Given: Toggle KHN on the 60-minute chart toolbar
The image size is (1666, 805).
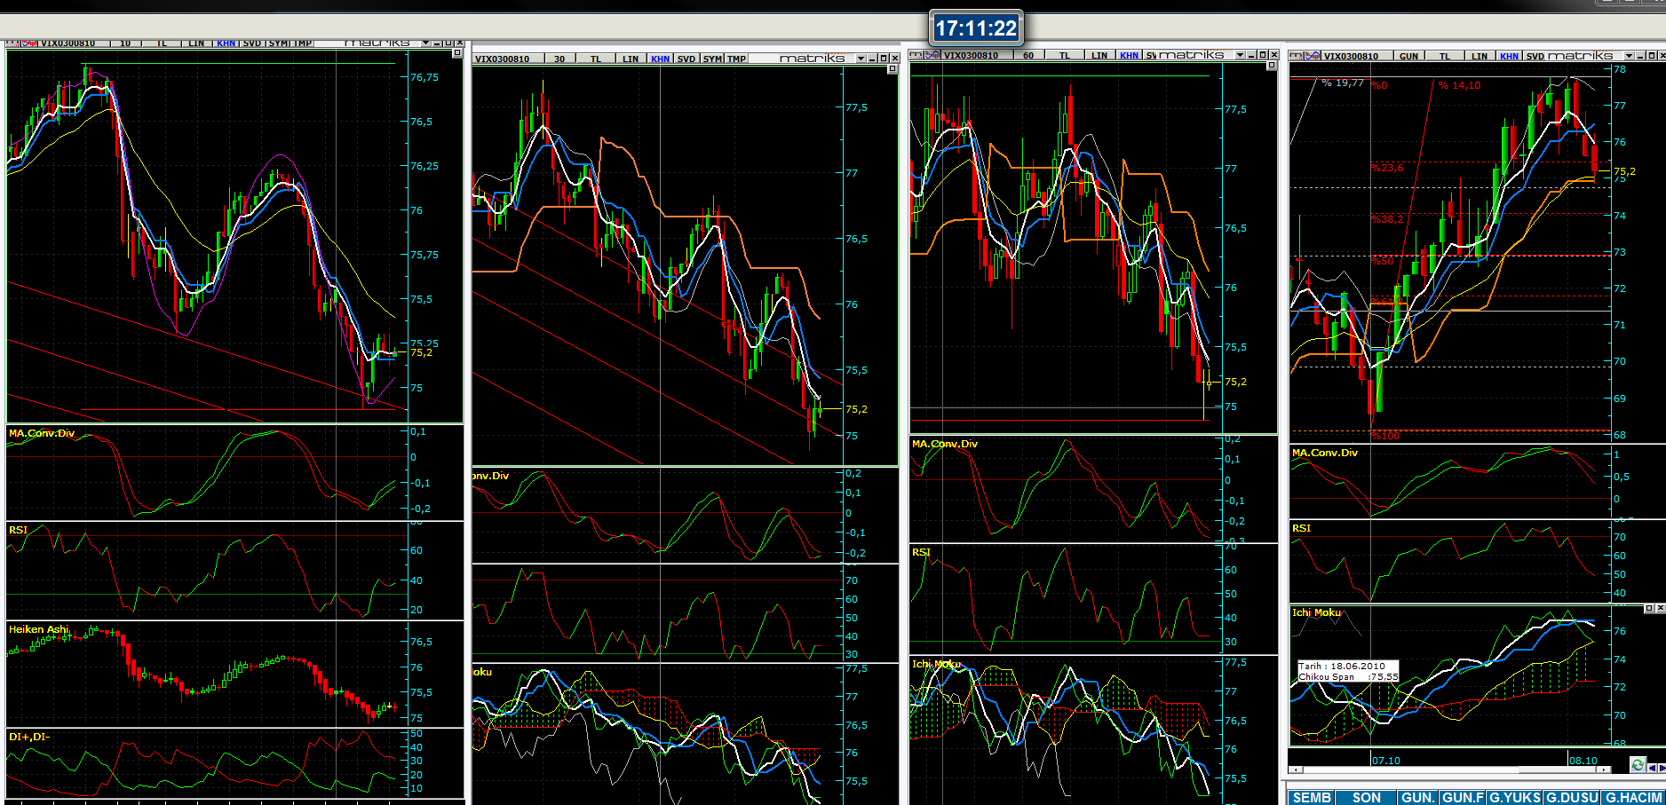Looking at the screenshot, I should 1129,55.
